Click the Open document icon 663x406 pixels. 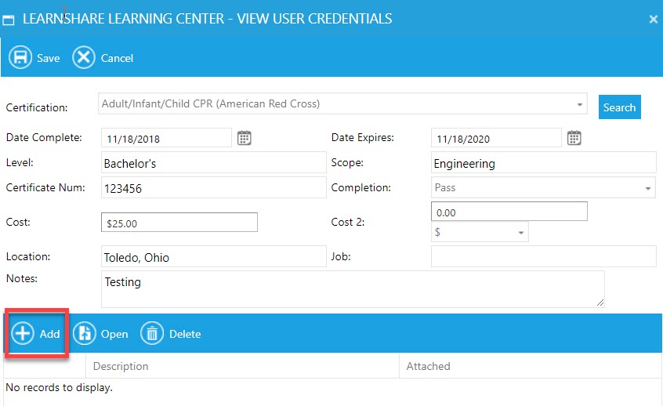click(x=85, y=334)
